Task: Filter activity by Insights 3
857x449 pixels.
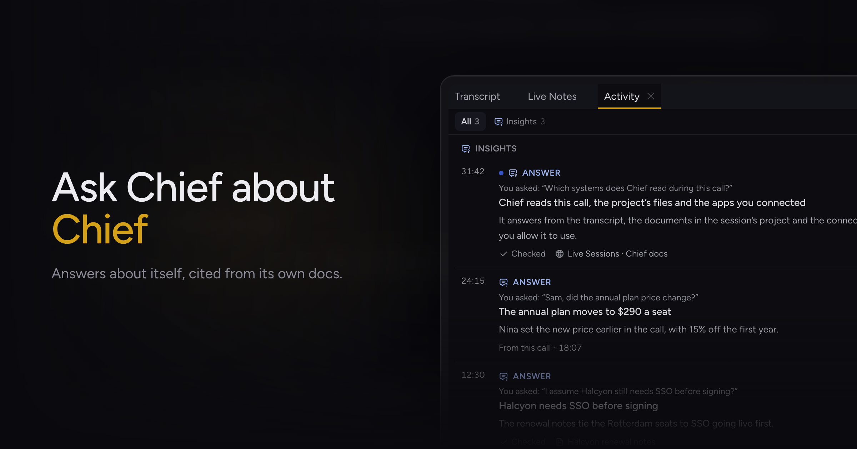Action: [520, 122]
